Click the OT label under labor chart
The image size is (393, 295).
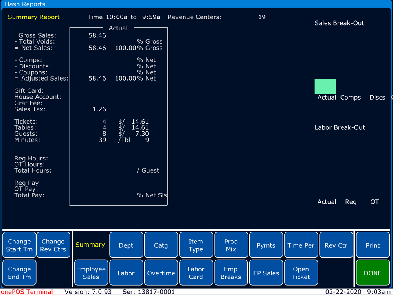(x=375, y=202)
